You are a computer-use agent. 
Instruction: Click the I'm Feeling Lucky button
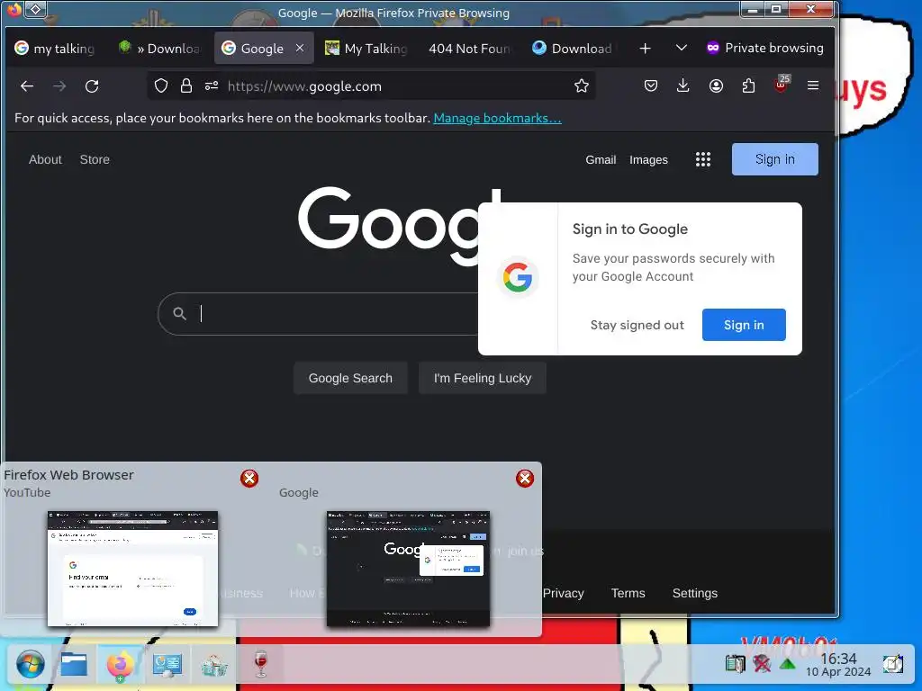pos(483,379)
